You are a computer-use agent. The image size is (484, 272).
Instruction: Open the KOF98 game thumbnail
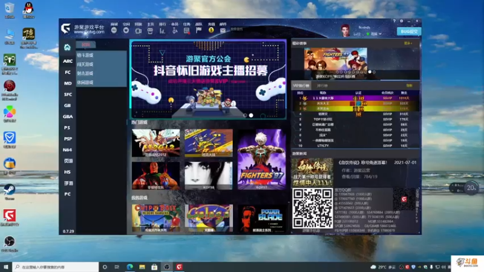coord(208,175)
